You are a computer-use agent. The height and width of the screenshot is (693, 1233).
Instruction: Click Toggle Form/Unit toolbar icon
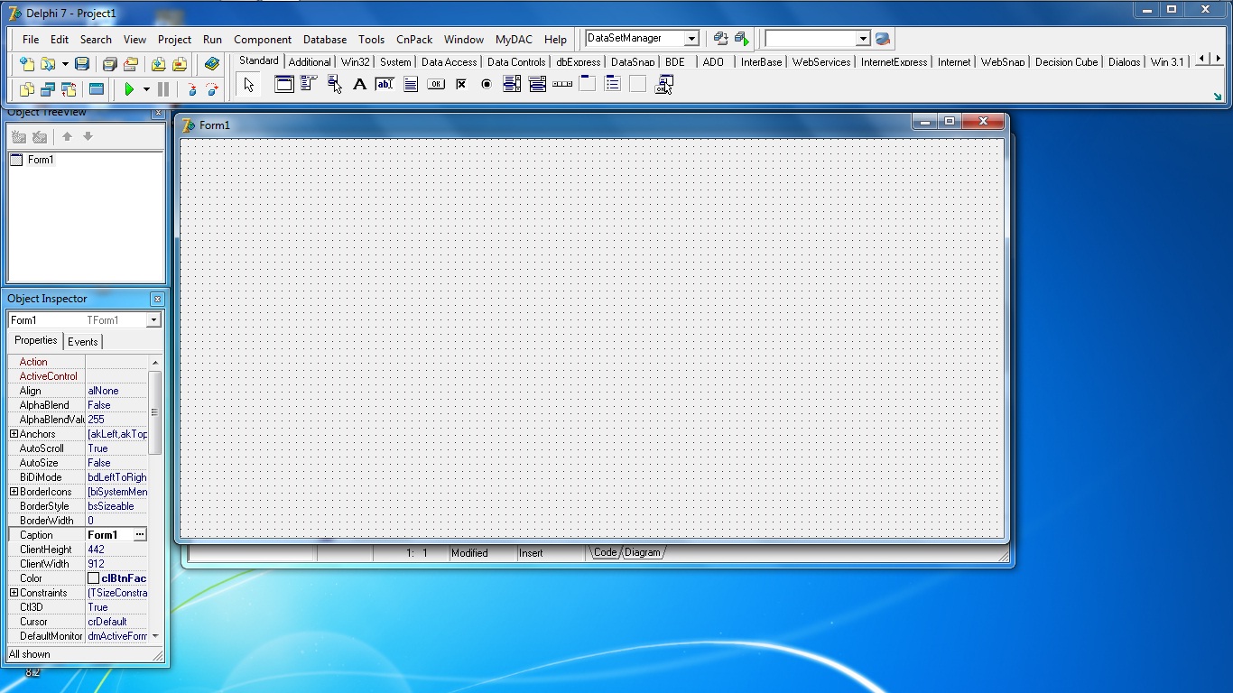tap(69, 89)
